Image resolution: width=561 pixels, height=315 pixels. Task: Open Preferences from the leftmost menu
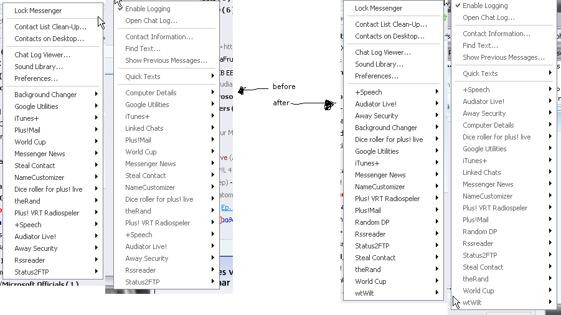[x=36, y=78]
